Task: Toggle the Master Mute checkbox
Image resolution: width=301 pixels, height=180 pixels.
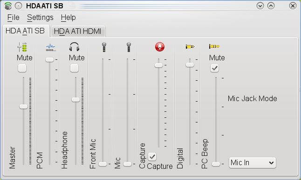Action: point(22,68)
